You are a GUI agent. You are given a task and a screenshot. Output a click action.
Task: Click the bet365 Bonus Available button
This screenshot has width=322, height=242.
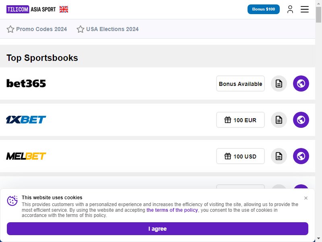click(x=240, y=83)
